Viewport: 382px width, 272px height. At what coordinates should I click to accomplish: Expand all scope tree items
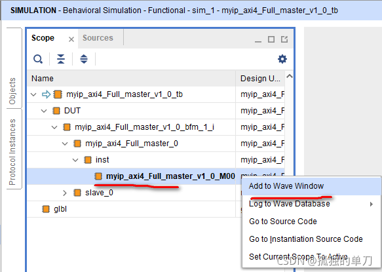click(84, 59)
